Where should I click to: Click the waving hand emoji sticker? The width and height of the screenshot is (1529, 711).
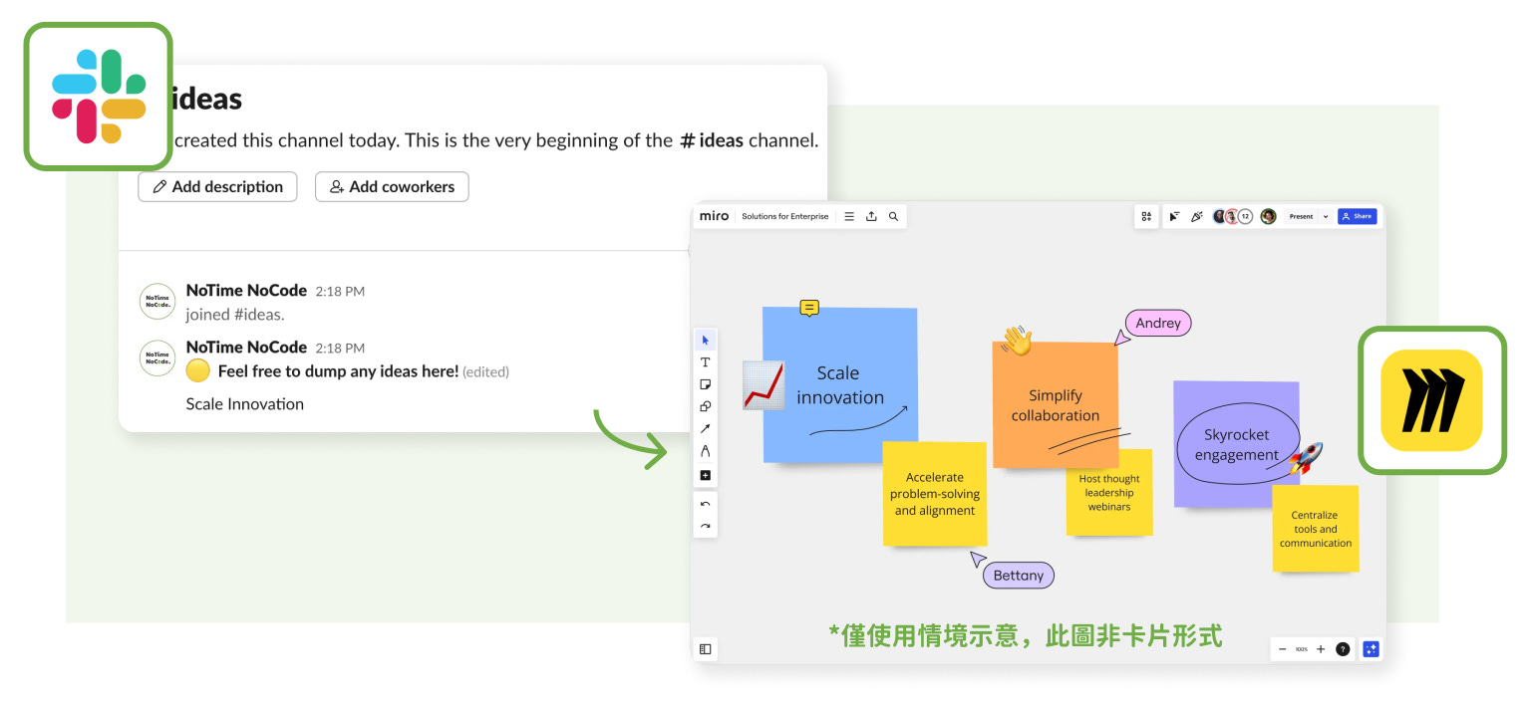coord(1017,342)
